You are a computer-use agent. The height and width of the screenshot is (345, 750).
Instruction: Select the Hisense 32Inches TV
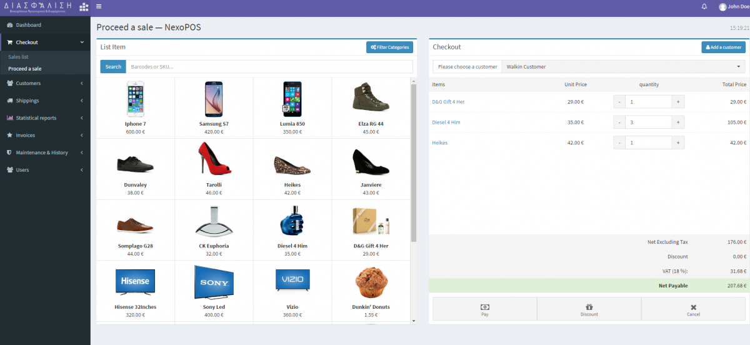(135, 281)
